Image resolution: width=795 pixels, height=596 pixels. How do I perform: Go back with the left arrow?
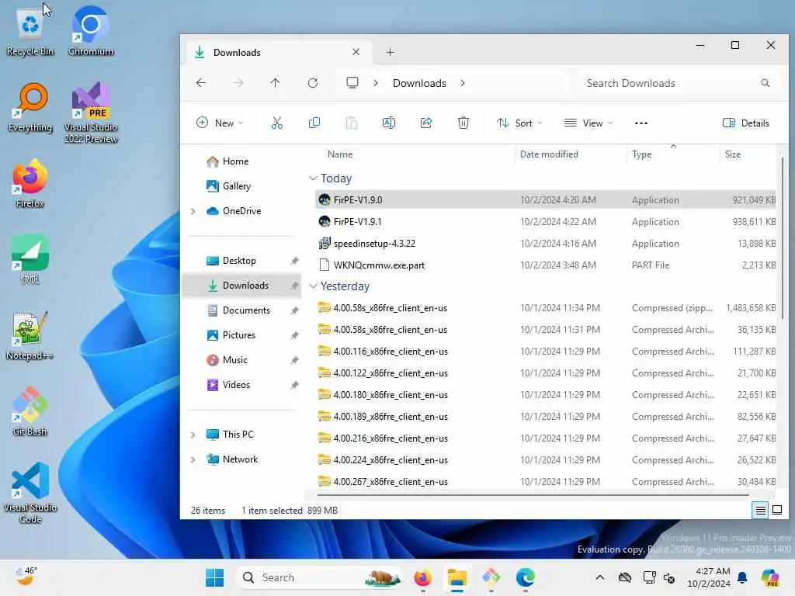201,83
